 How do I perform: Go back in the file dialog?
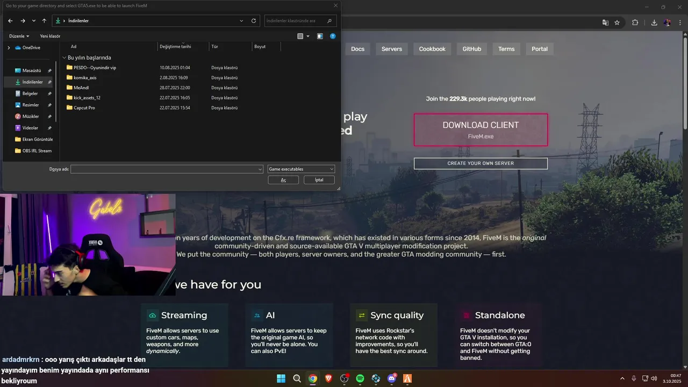[10, 21]
